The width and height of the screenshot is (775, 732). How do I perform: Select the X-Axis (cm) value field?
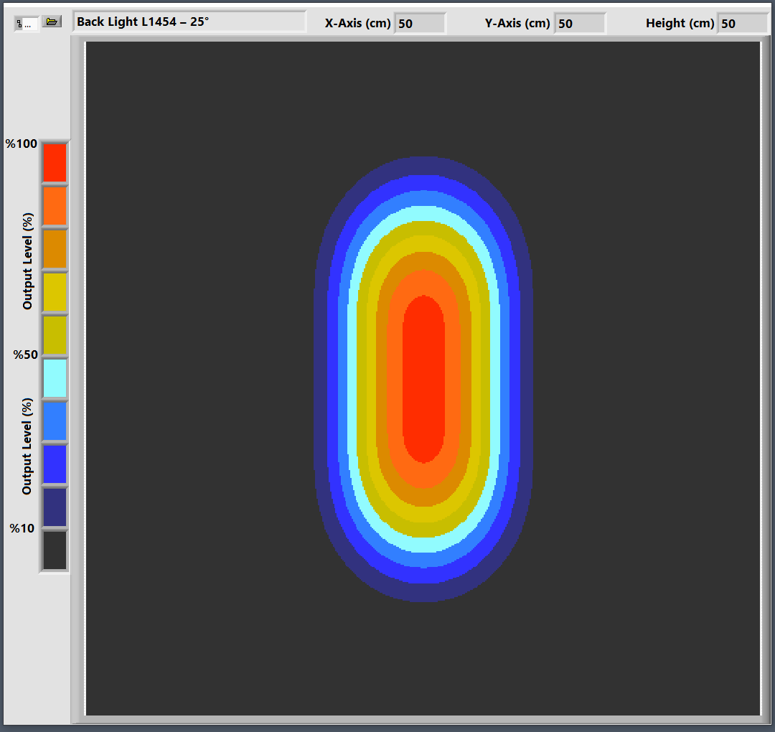coord(420,23)
